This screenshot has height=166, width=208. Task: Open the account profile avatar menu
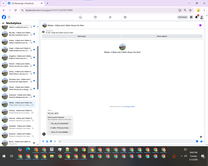coord(202,17)
